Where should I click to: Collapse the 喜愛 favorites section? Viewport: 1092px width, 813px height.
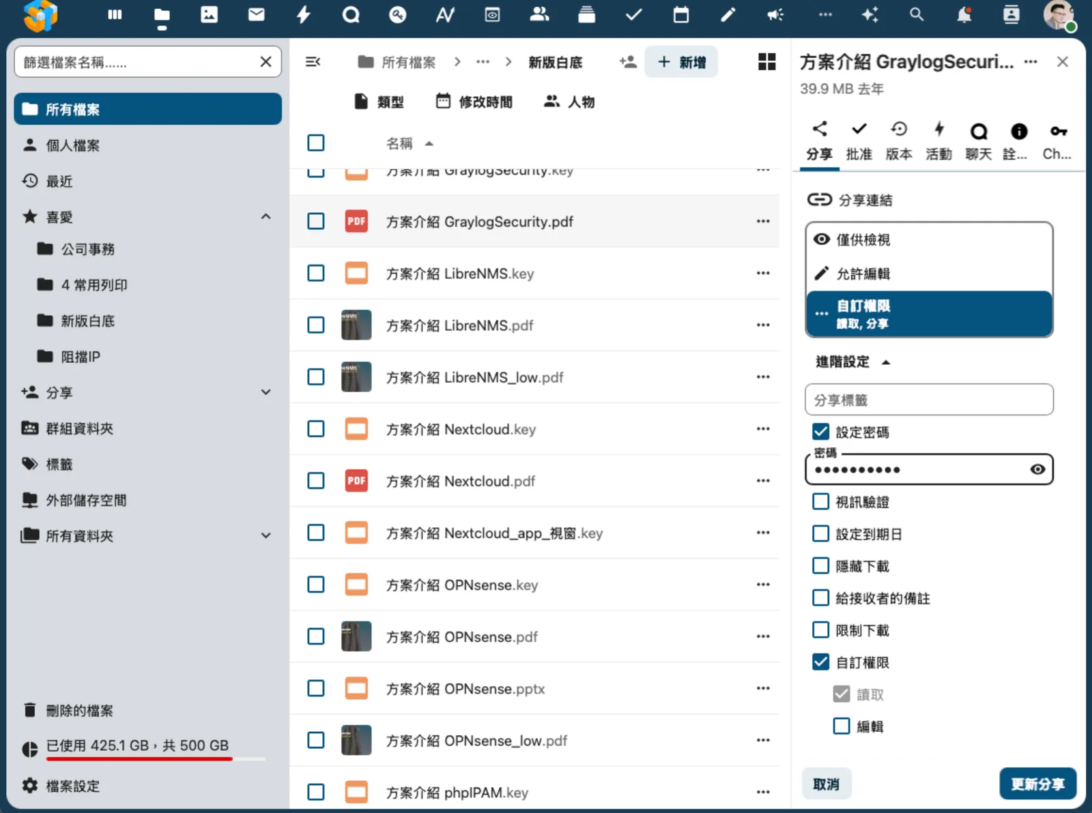coord(266,217)
